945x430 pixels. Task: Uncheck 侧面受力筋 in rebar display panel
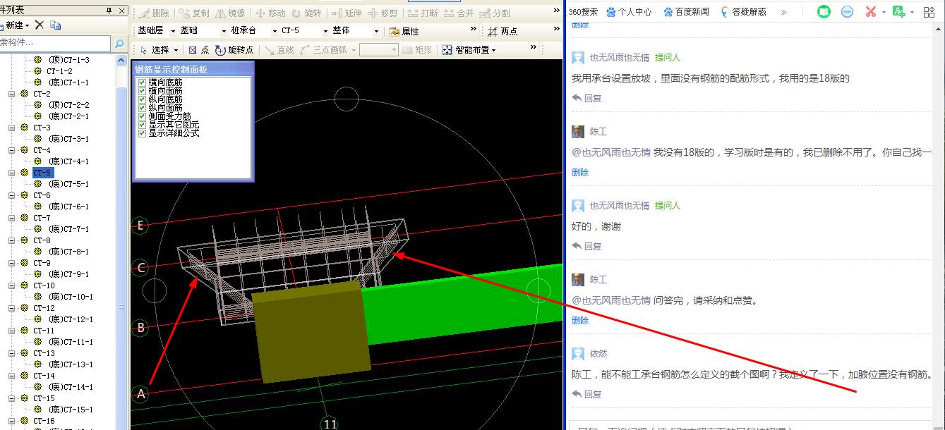[143, 116]
